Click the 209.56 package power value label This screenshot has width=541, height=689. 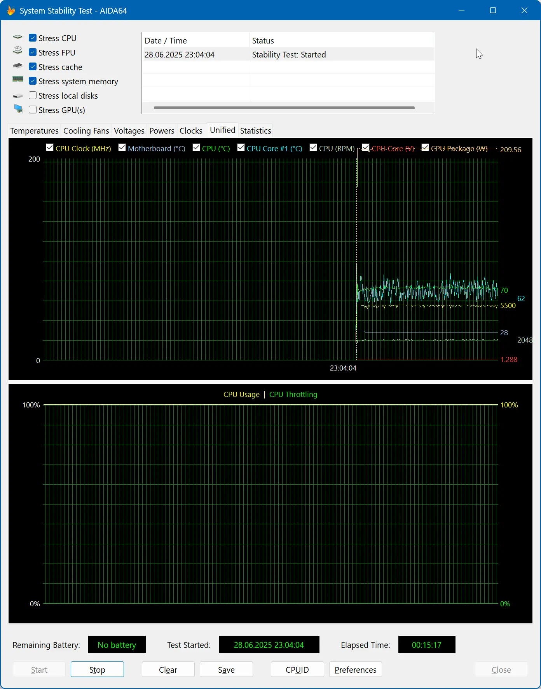511,150
